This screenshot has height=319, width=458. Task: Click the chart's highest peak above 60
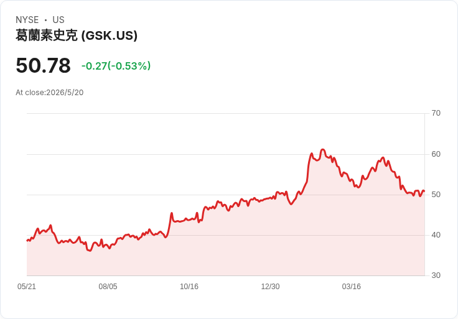[x=322, y=150]
